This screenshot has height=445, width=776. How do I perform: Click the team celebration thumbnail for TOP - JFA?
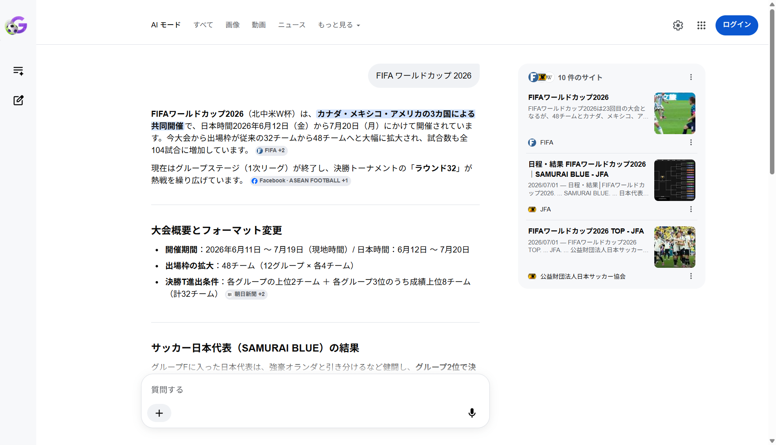coord(674,247)
